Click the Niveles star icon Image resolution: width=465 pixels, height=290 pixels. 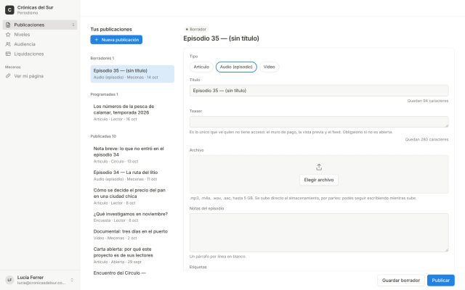[x=8, y=35]
